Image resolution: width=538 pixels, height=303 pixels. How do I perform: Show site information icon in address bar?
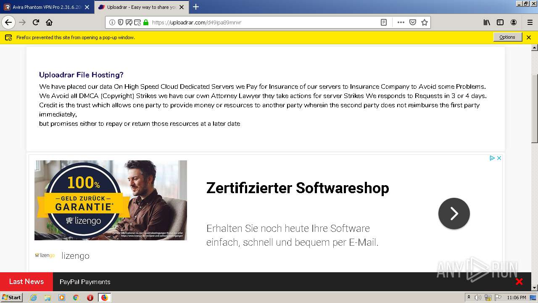tap(112, 22)
